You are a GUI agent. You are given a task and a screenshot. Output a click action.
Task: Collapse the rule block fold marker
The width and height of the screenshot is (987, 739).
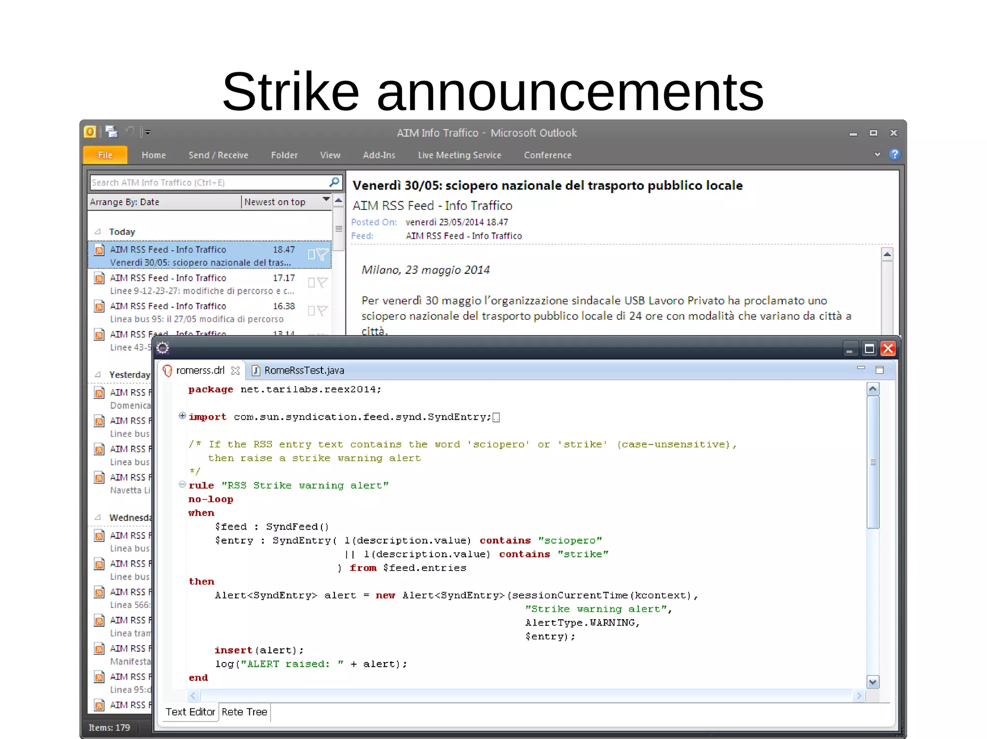point(182,484)
